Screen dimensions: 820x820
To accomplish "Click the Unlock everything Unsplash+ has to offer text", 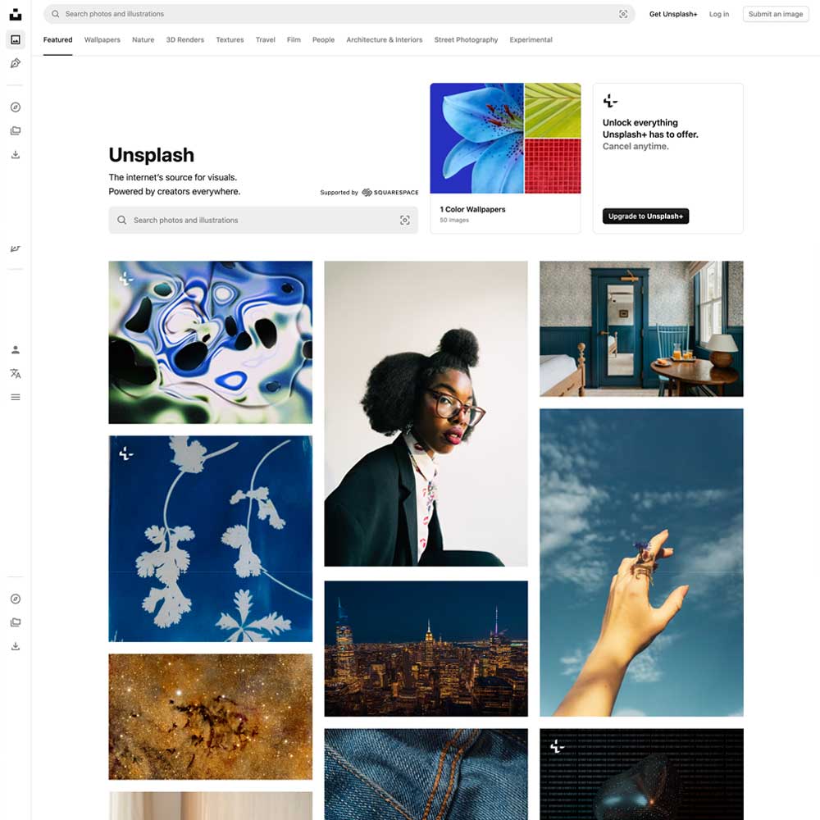I will (650, 129).
